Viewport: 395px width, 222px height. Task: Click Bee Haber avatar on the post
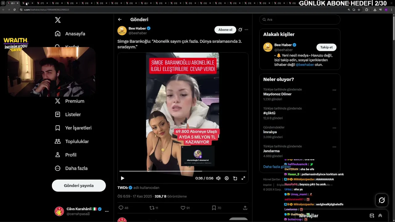click(x=122, y=31)
